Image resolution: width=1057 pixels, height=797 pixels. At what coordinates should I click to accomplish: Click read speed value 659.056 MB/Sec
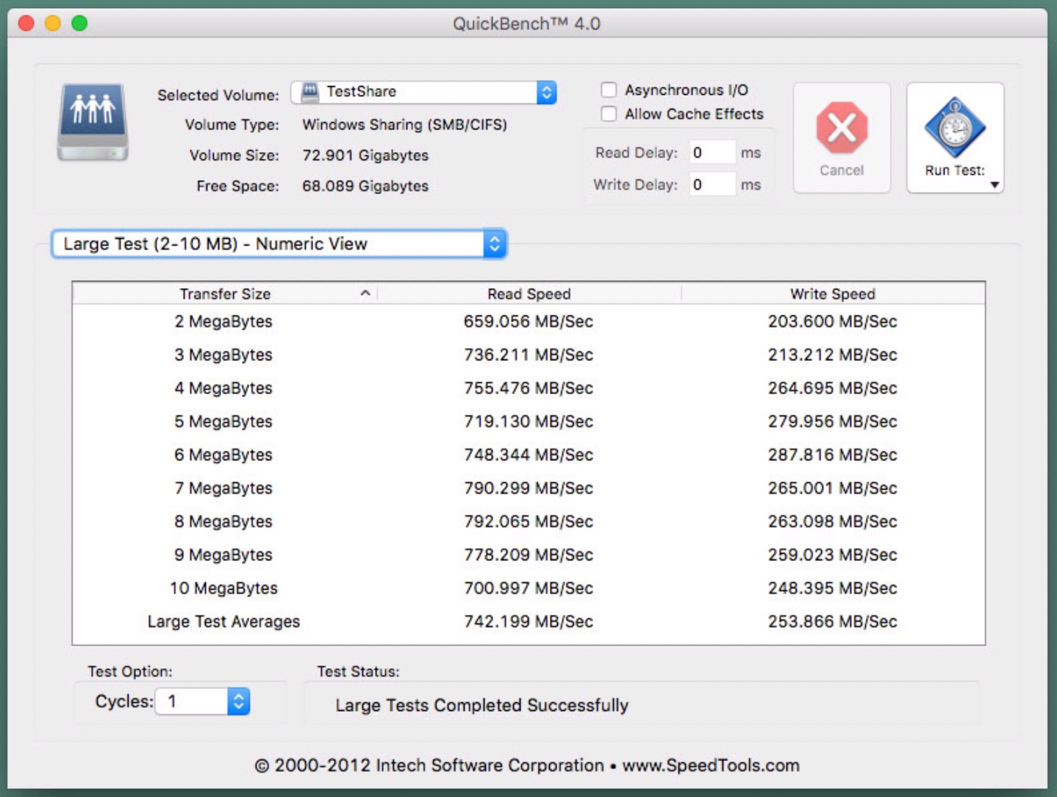point(528,321)
